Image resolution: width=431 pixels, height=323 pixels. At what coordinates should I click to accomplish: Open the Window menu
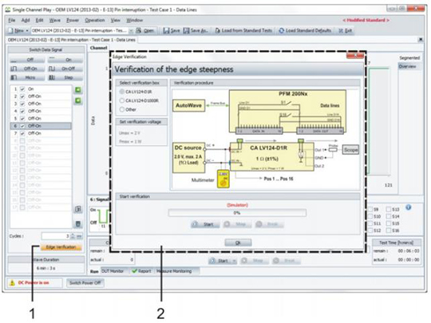click(134, 20)
